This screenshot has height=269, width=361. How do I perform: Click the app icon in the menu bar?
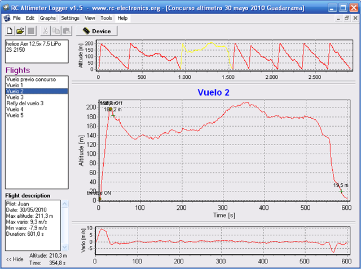click(7, 18)
